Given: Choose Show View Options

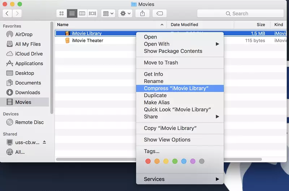Looking at the screenshot, I should 180,140.
